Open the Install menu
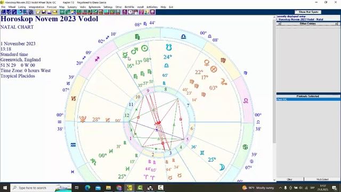Image resolution: width=341 pixels, height=192 pixels. pos(141,7)
